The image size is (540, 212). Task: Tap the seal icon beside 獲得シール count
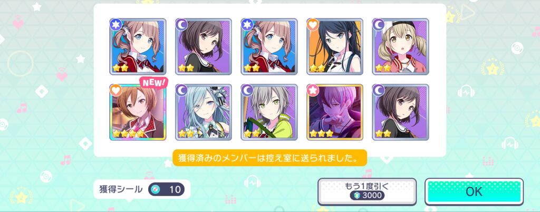coord(156,189)
